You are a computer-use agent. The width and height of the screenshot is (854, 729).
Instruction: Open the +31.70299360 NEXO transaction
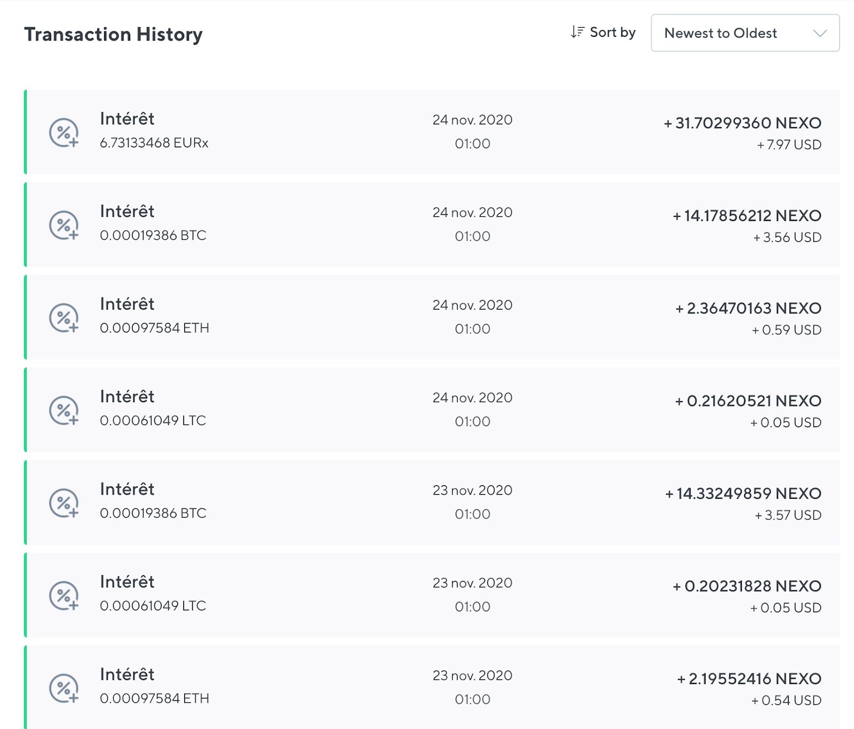coord(432,132)
